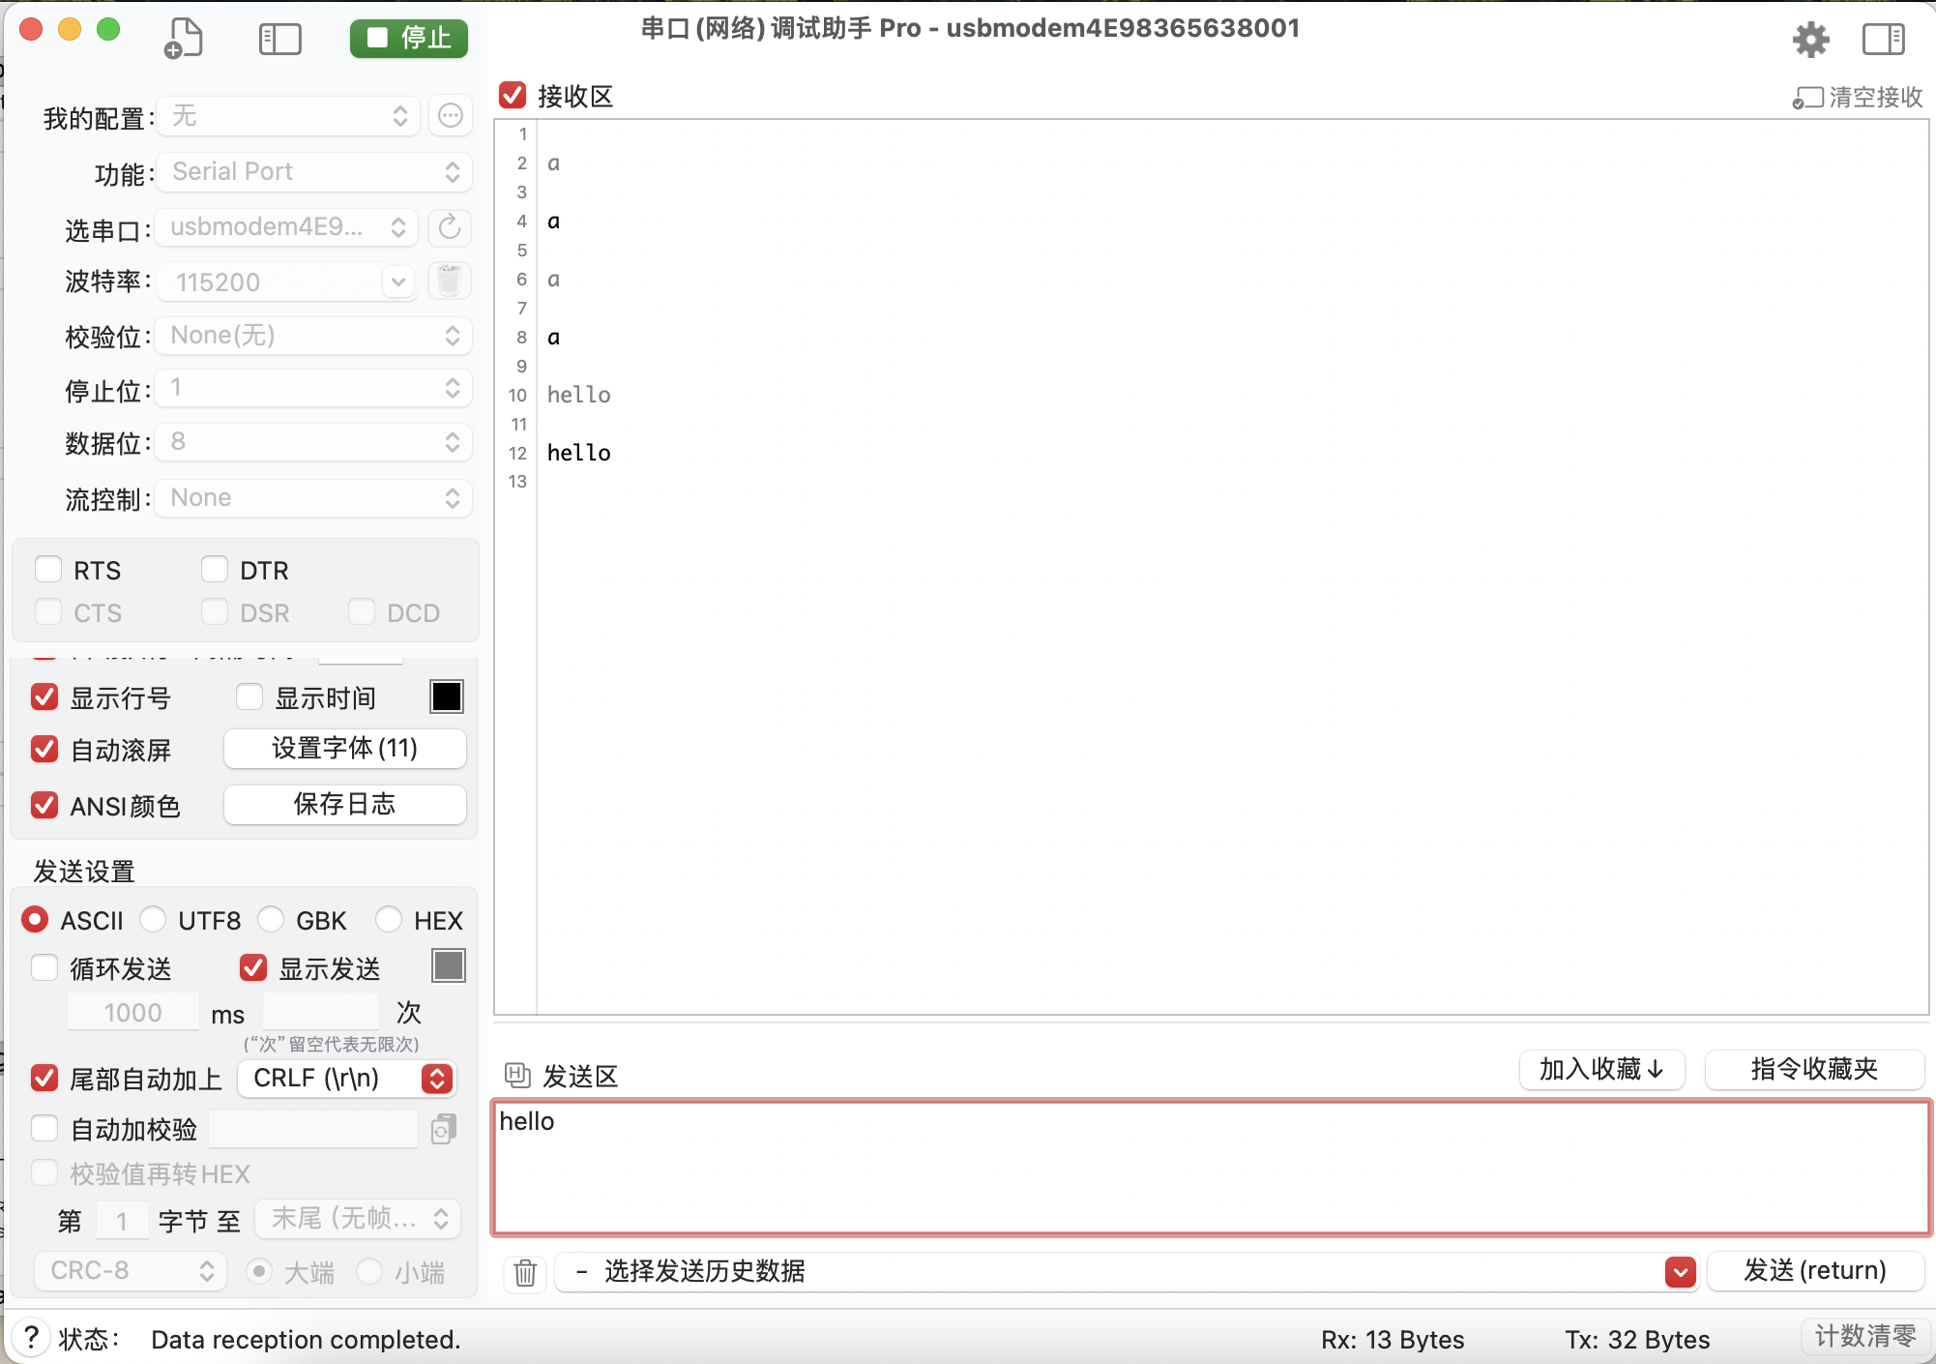Viewport: 1936px width, 1364px height.
Task: Toggle ANSI颜色 checkbox
Action: pyautogui.click(x=44, y=805)
